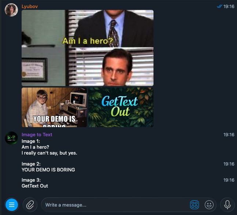Open the Image to Text bot avatar

coord(11,138)
